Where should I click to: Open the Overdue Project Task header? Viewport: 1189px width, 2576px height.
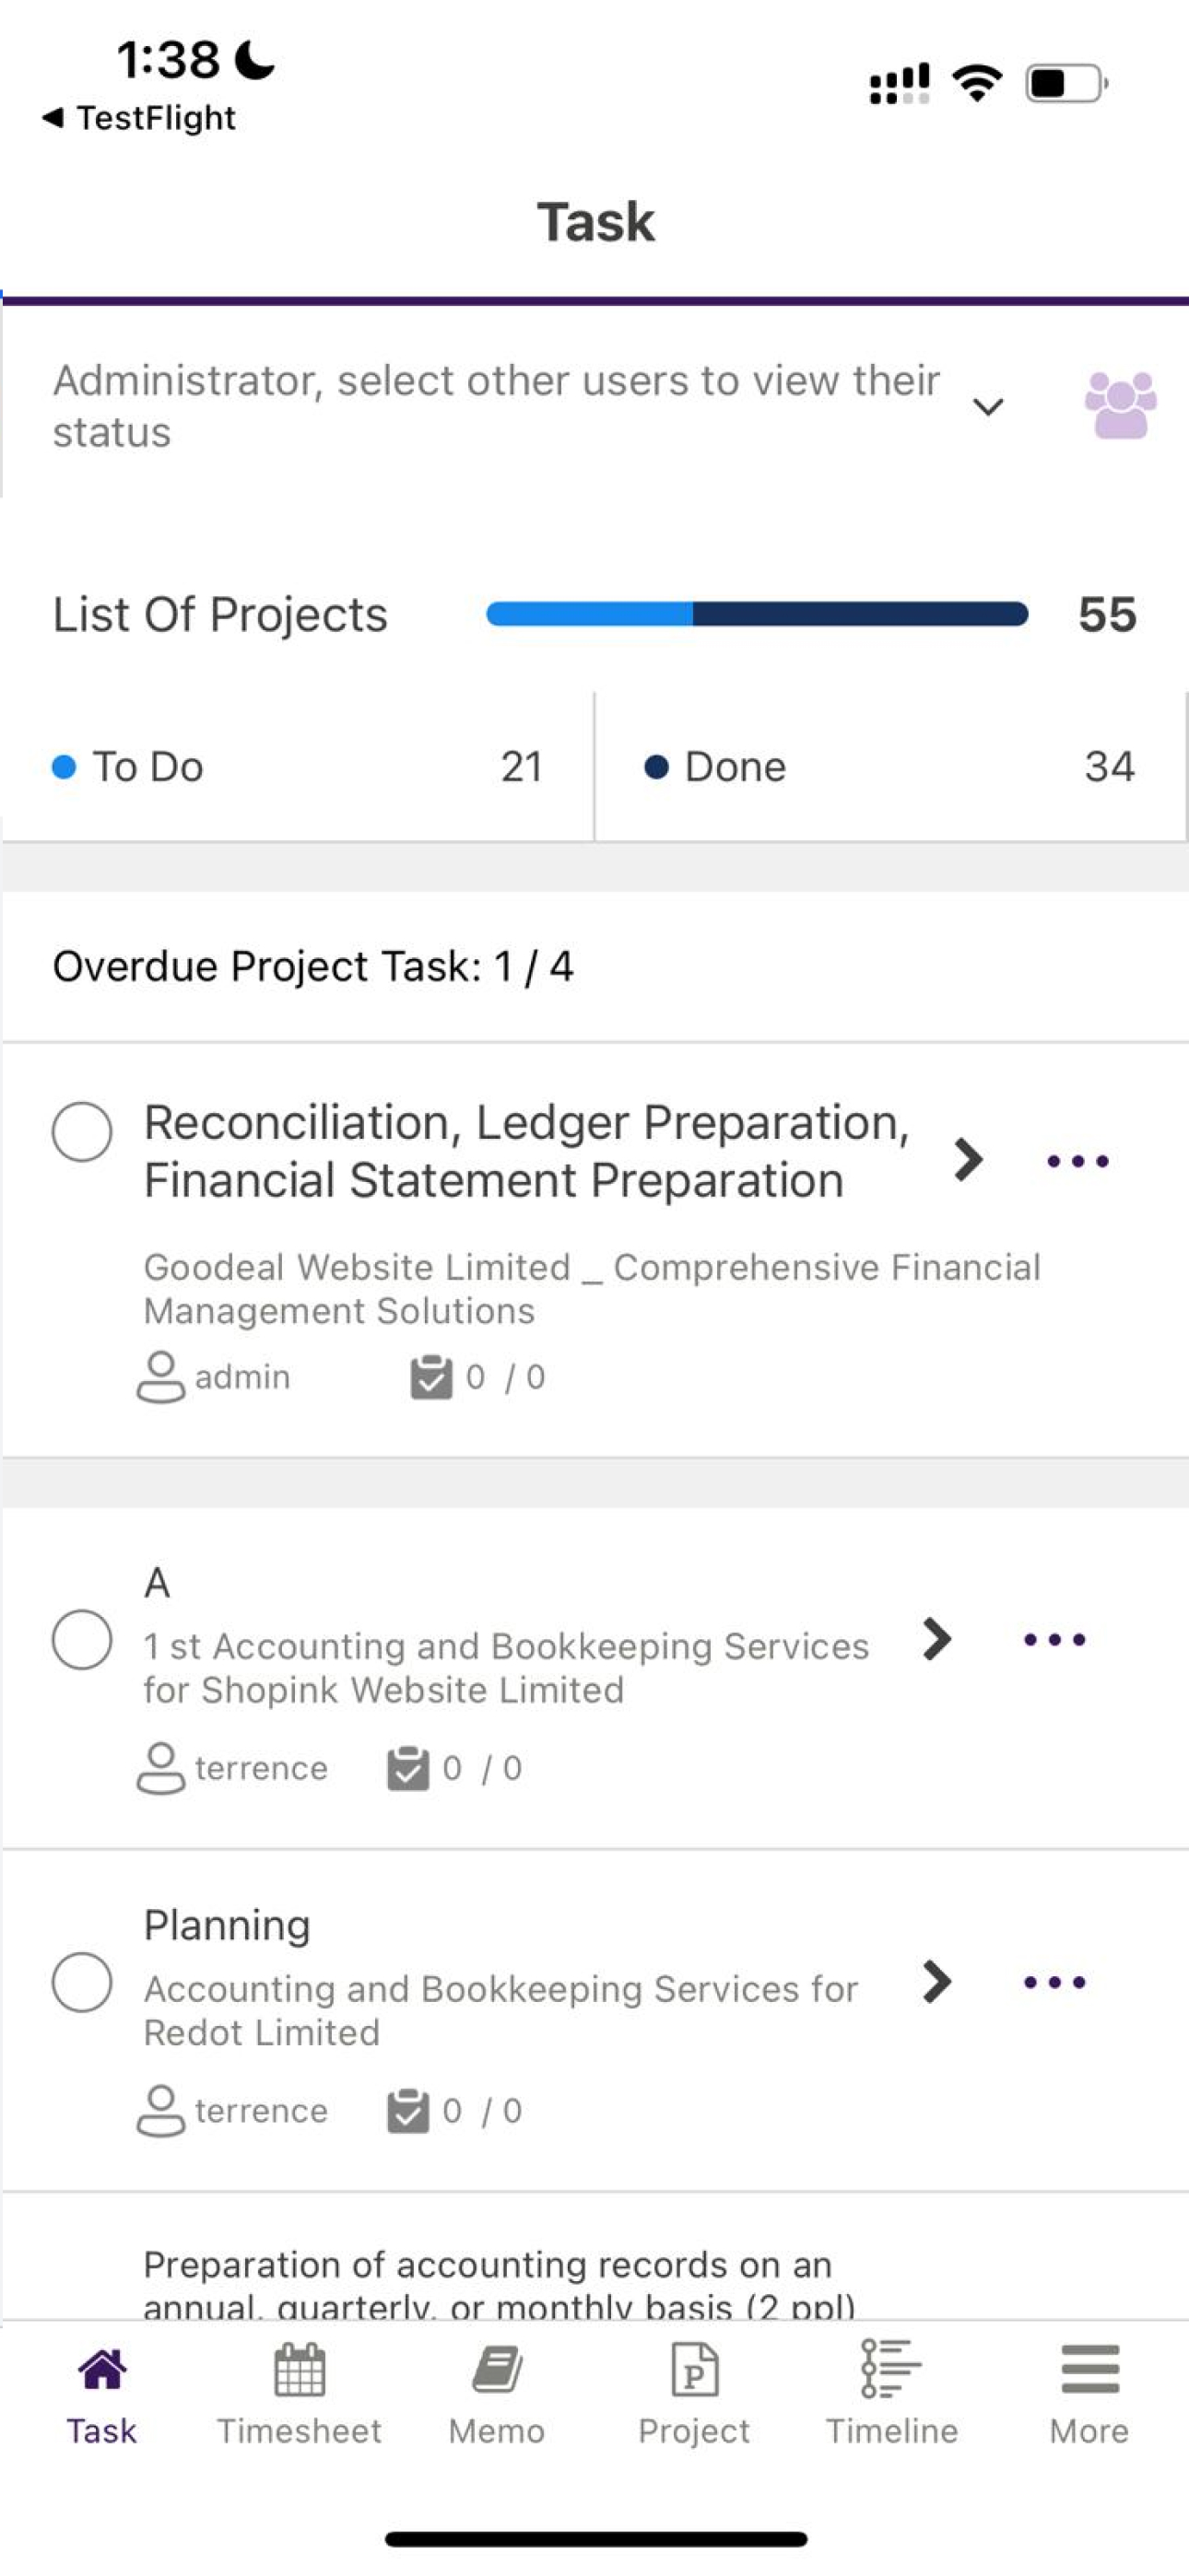point(312,967)
